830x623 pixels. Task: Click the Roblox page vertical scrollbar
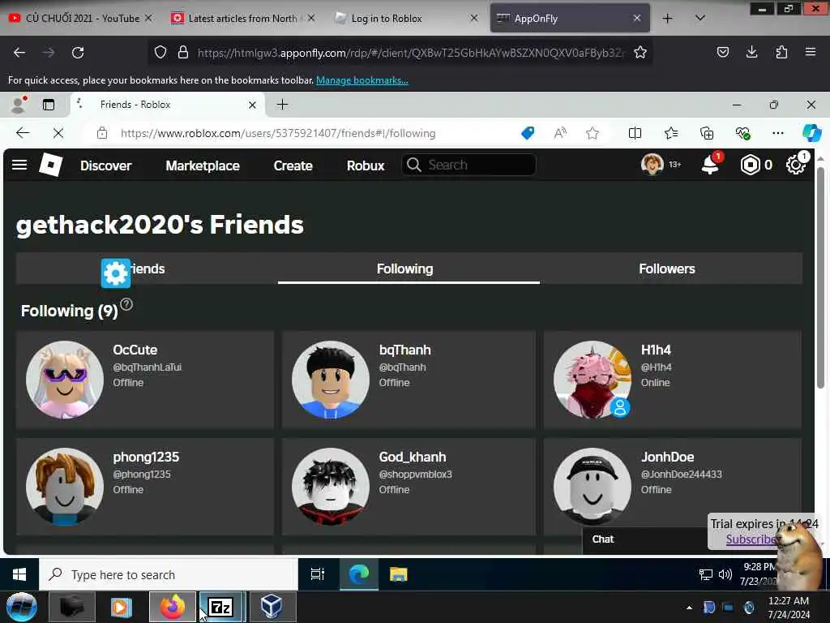(820, 278)
